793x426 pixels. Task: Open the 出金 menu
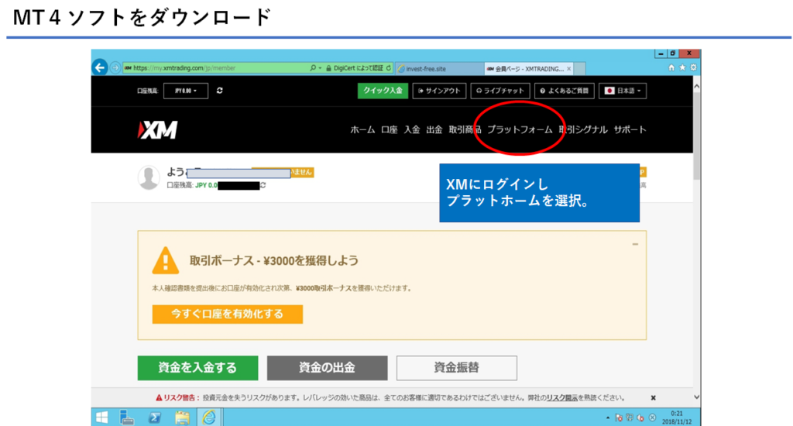[x=434, y=130]
